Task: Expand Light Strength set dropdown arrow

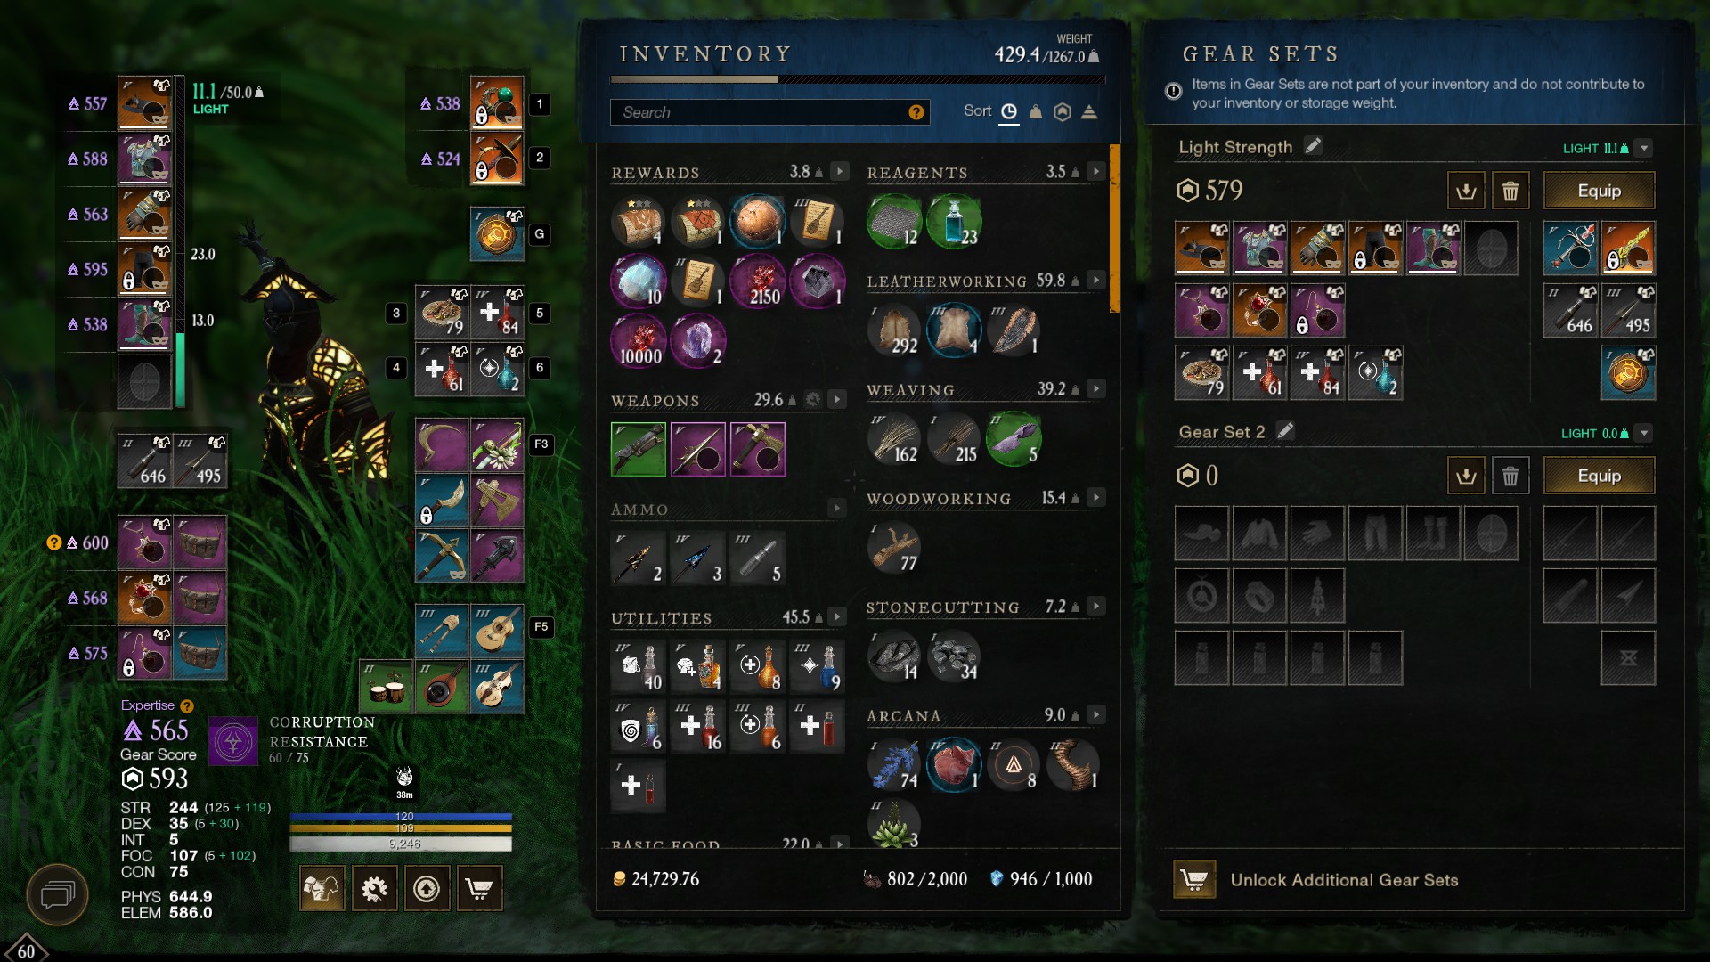Action: [1644, 148]
